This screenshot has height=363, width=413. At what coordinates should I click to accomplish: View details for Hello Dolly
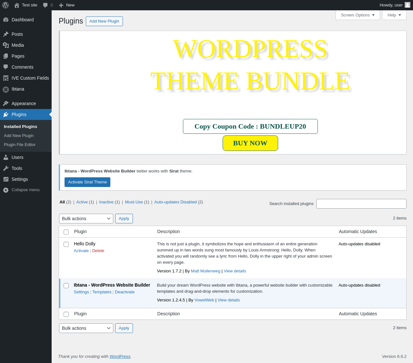point(235,271)
